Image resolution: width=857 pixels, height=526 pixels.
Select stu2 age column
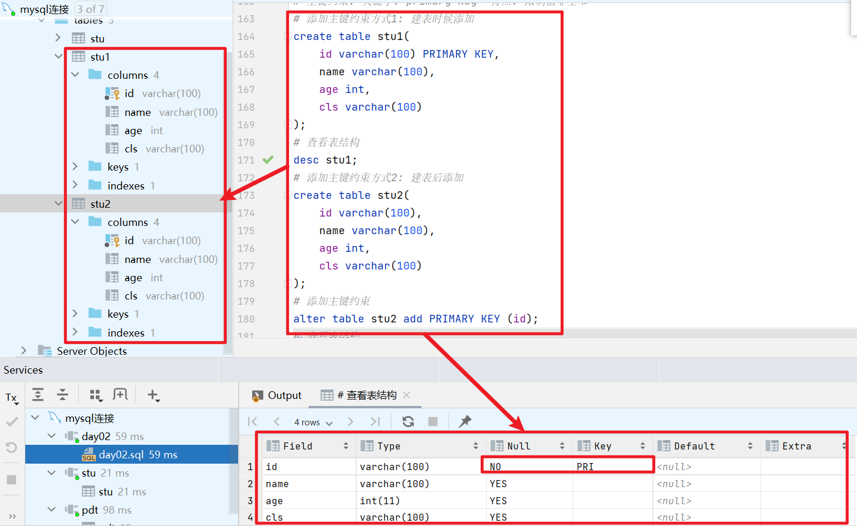[134, 277]
